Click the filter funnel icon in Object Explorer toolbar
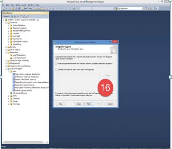 [x=21, y=16]
